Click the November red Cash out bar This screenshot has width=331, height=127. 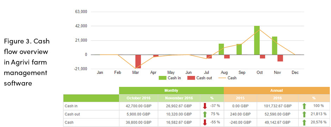coord(280,58)
